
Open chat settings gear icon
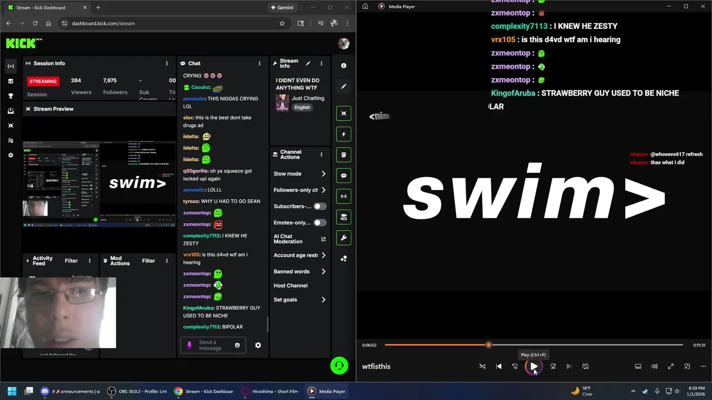(x=258, y=345)
